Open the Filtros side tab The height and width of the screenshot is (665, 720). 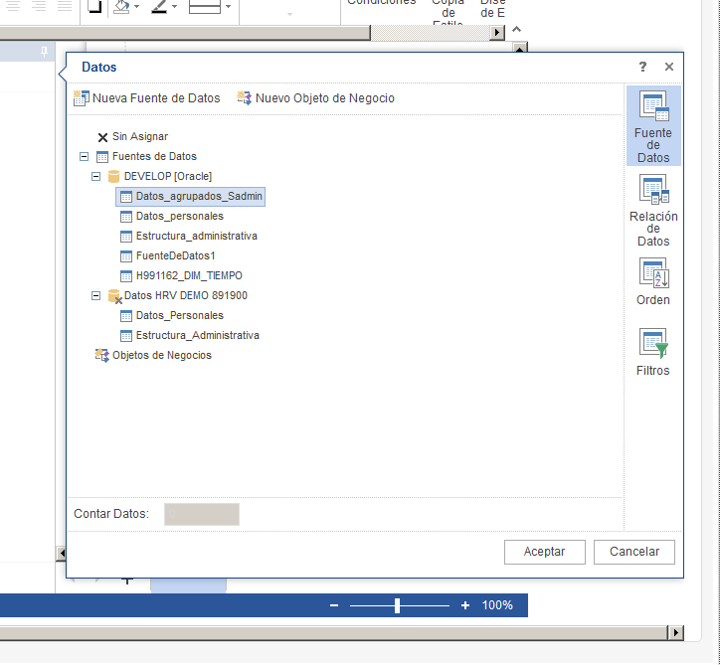tap(653, 352)
